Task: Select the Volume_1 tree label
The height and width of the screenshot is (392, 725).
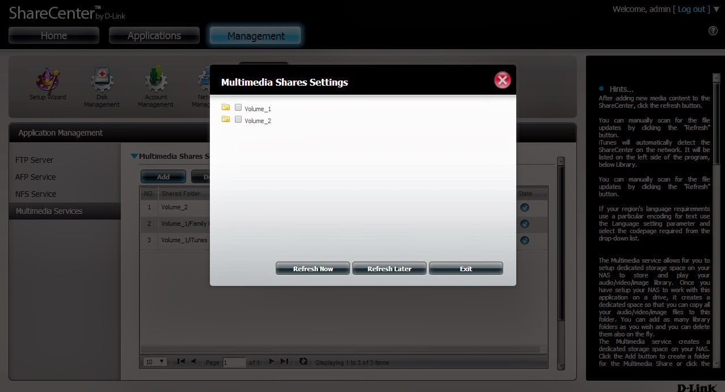Action: click(x=258, y=109)
